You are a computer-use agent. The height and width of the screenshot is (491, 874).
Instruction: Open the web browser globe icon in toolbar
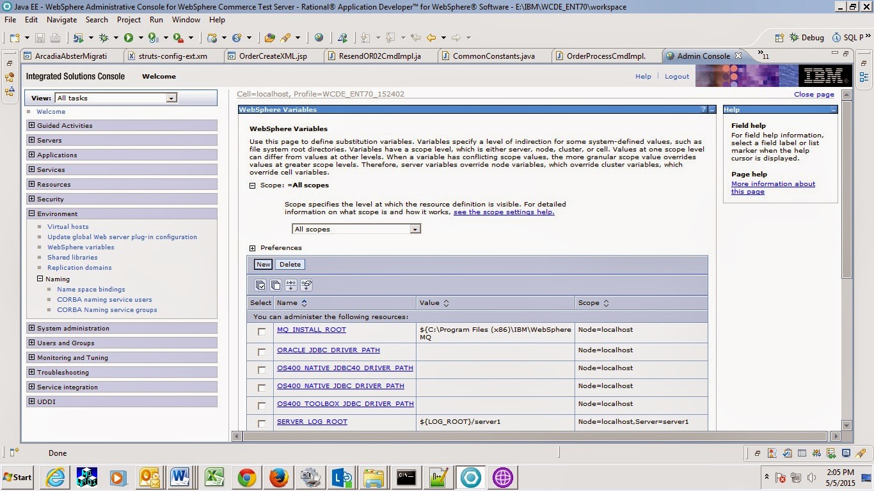point(319,38)
